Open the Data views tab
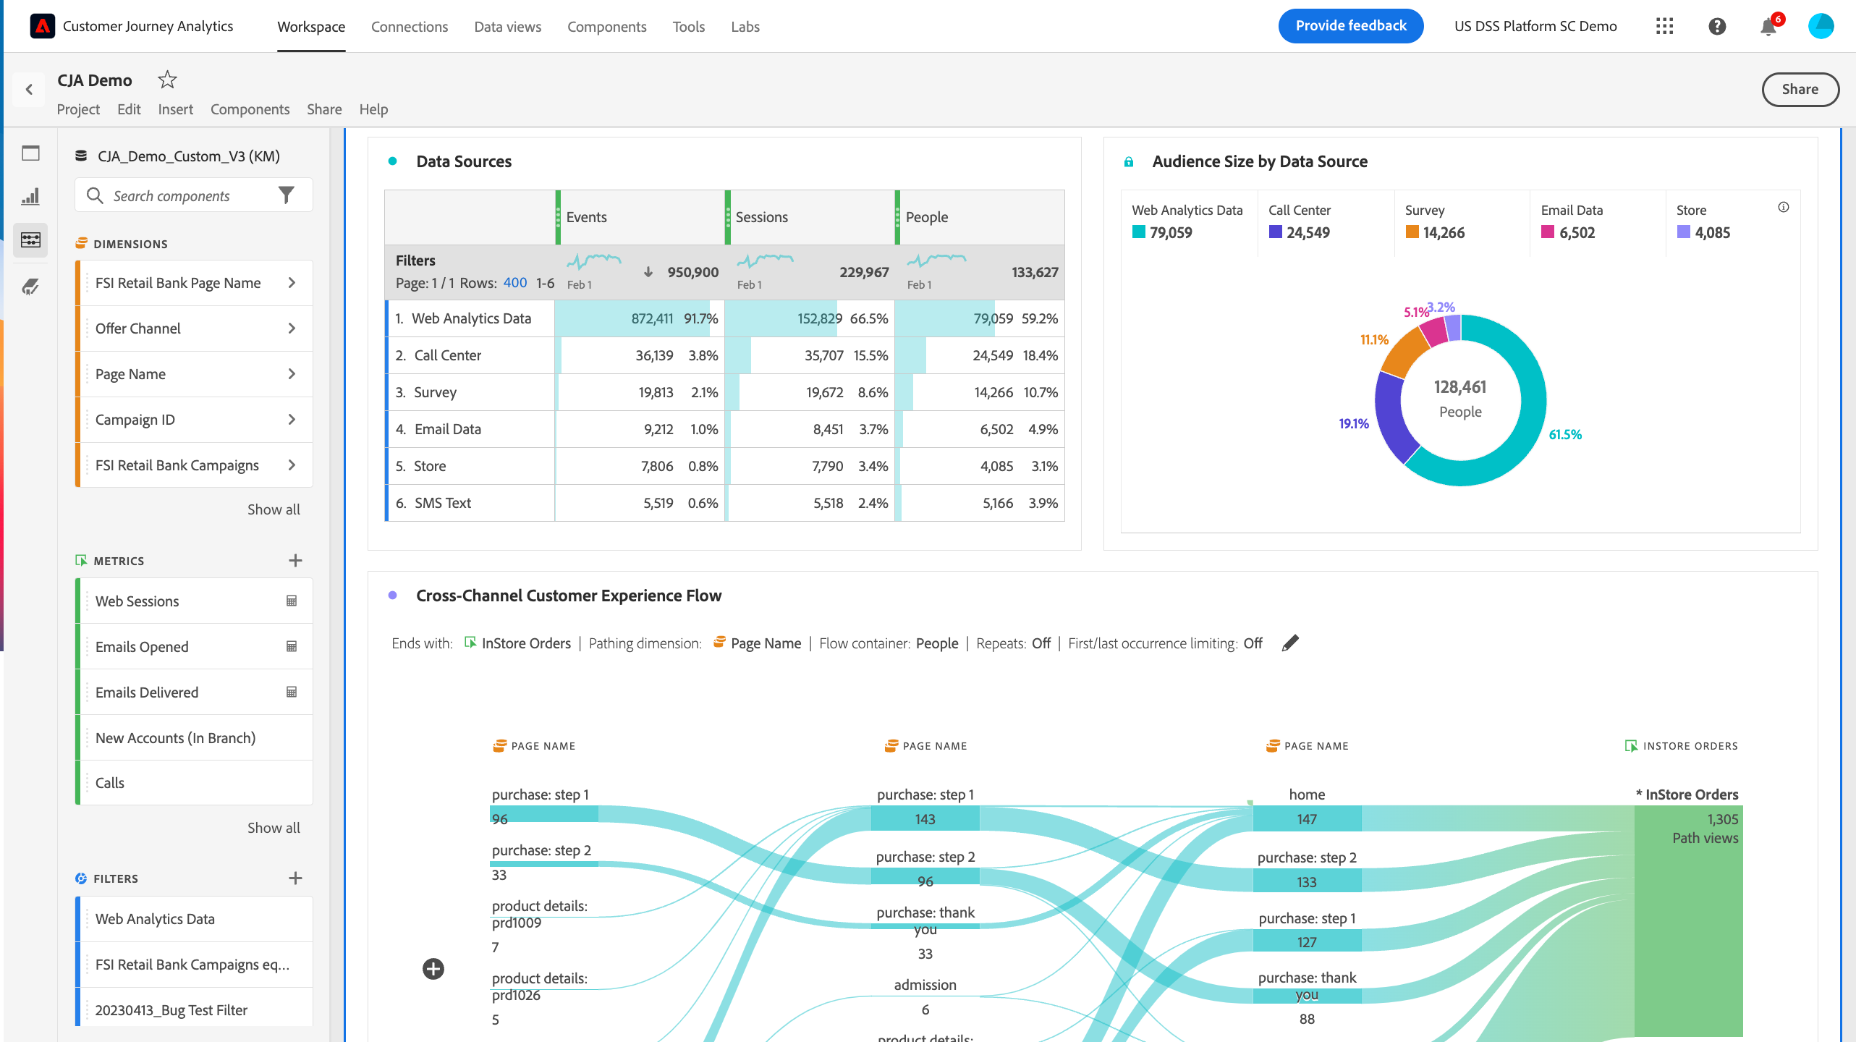The width and height of the screenshot is (1856, 1042). [x=507, y=27]
